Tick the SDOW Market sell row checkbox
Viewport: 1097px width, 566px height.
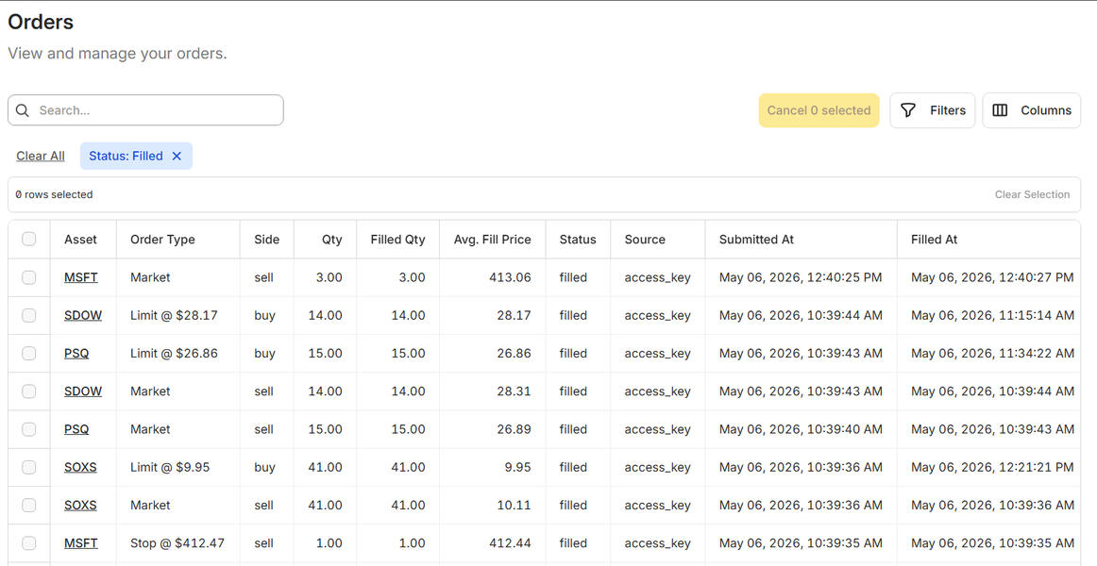coord(28,391)
